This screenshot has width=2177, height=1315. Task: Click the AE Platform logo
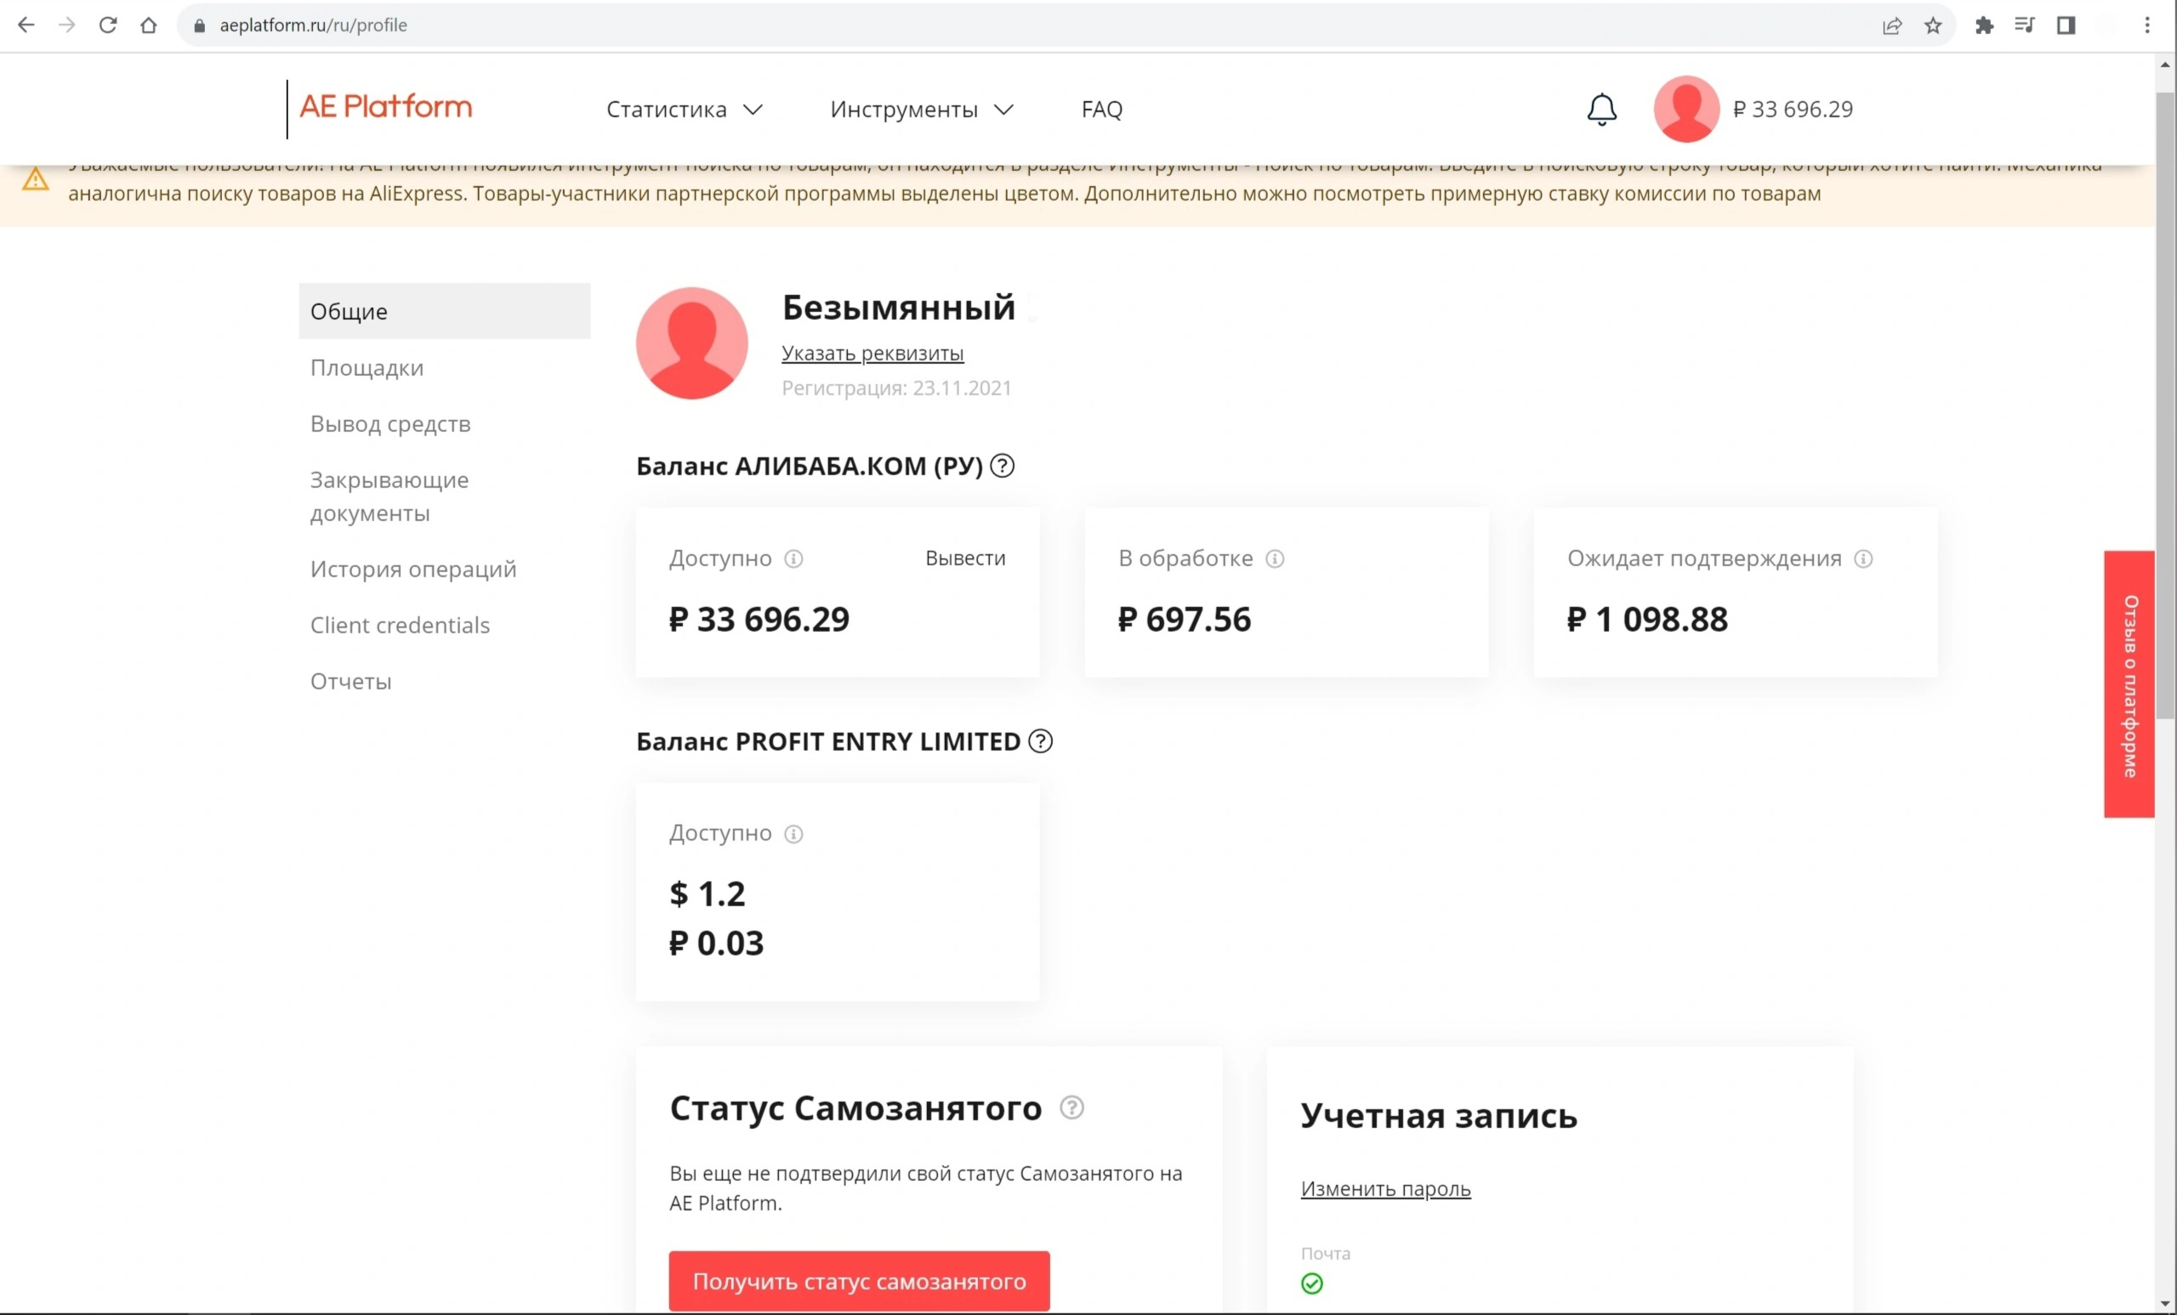click(x=385, y=107)
